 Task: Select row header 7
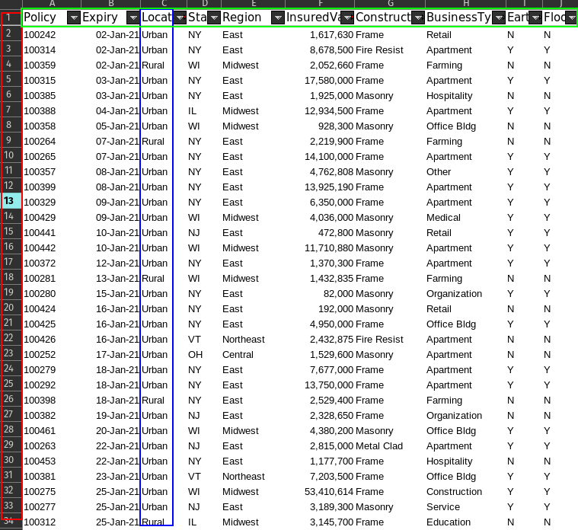tap(11, 110)
